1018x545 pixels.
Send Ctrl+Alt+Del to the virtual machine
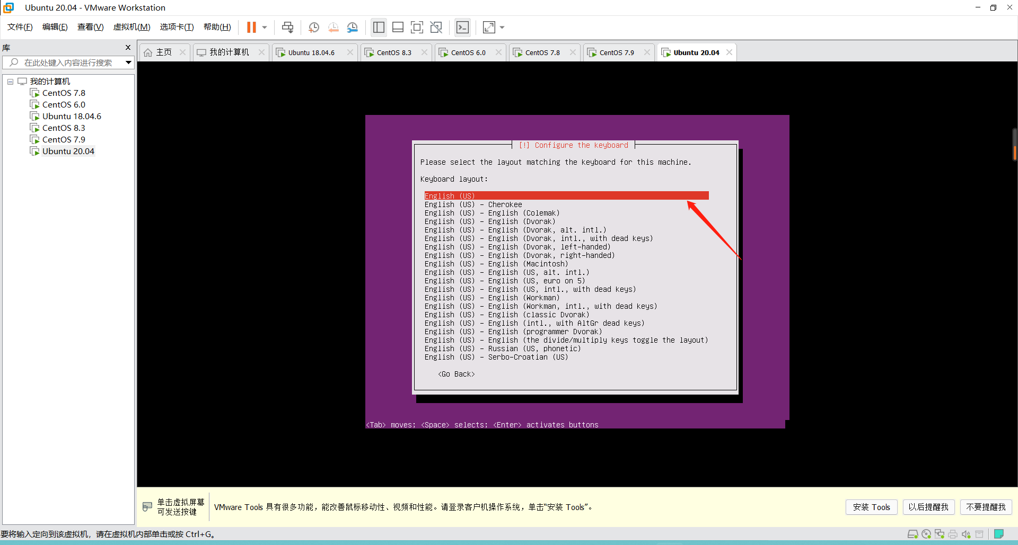tap(287, 28)
